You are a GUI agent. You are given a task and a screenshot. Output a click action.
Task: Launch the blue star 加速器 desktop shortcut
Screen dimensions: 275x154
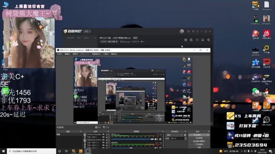point(255,63)
